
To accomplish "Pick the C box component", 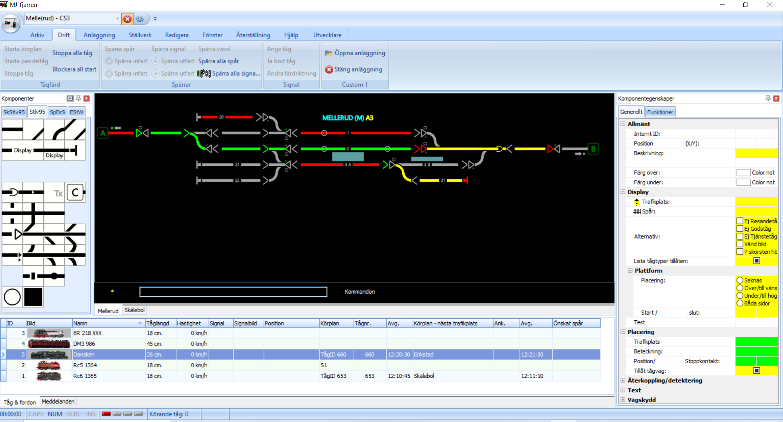I will pos(75,192).
